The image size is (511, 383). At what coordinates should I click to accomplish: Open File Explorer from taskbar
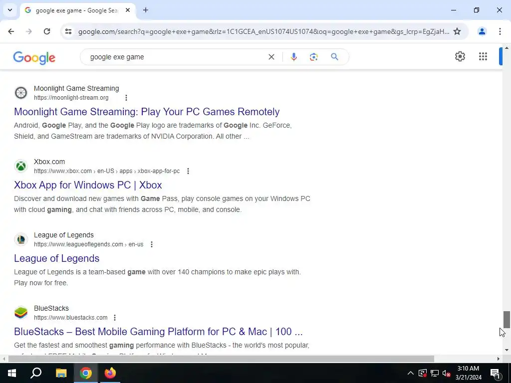pos(61,373)
